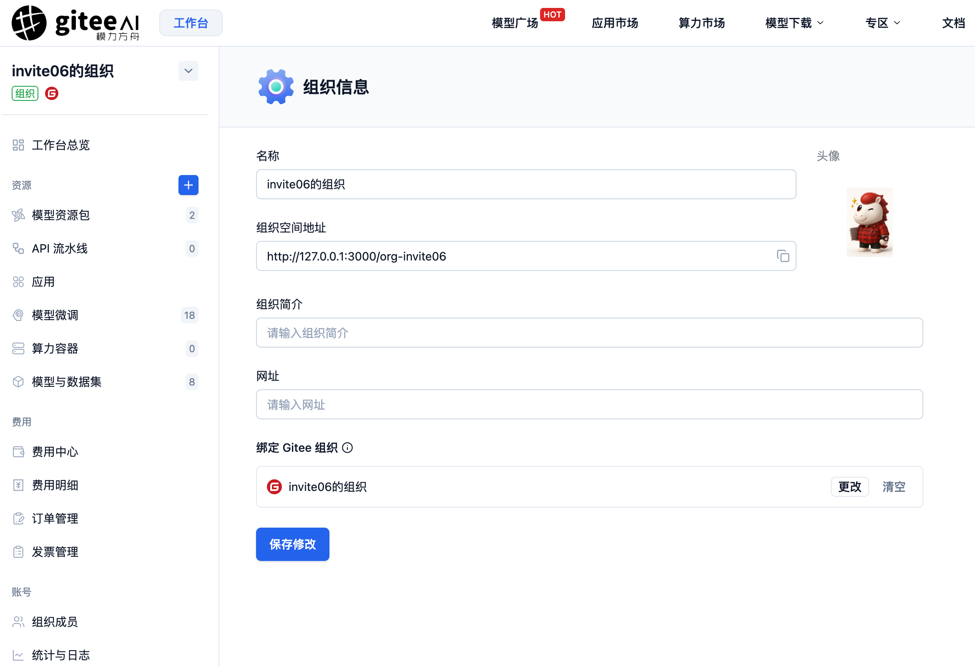Click the 模型资源包 icon in the sidebar
The image size is (975, 666).
click(18, 215)
